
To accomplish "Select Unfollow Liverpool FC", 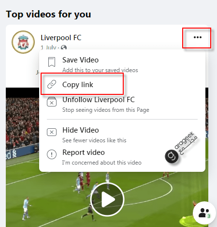I will (x=122, y=104).
